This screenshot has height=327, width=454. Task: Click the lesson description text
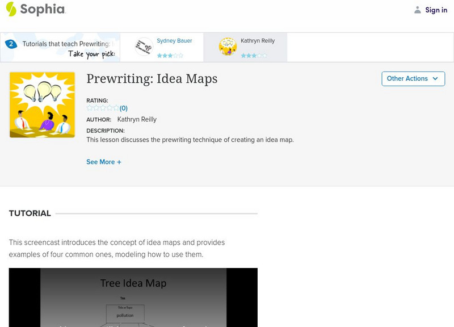pos(190,140)
